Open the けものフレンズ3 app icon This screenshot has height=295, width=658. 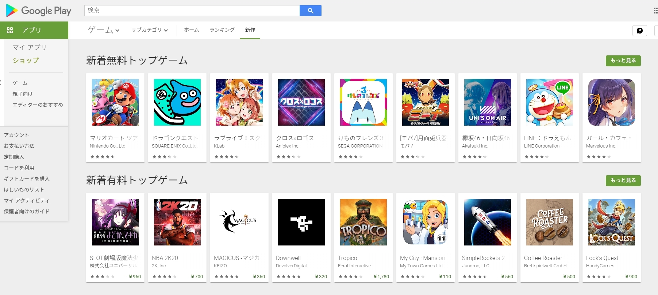tap(363, 102)
